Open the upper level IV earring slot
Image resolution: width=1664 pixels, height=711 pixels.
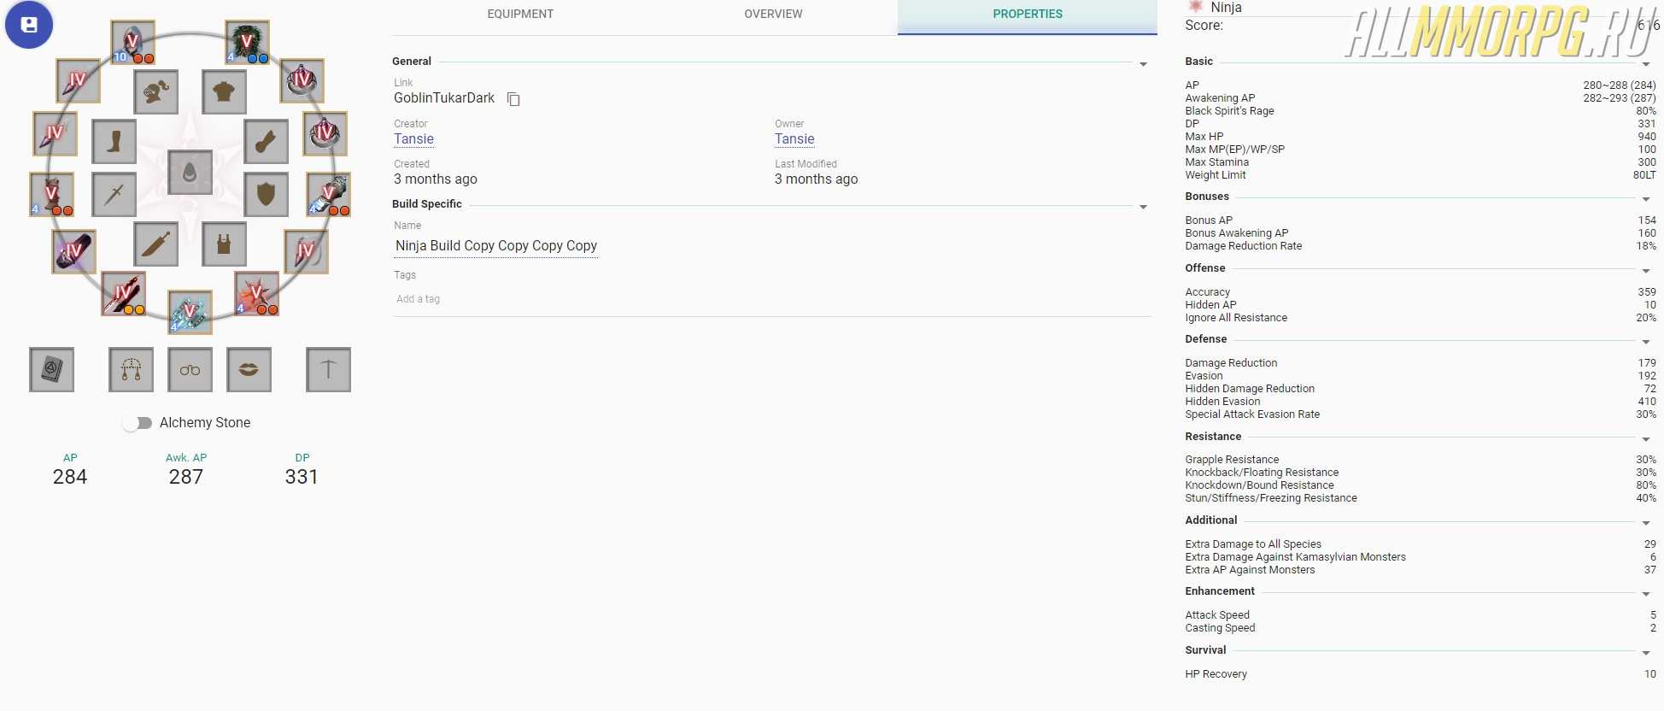pos(78,80)
